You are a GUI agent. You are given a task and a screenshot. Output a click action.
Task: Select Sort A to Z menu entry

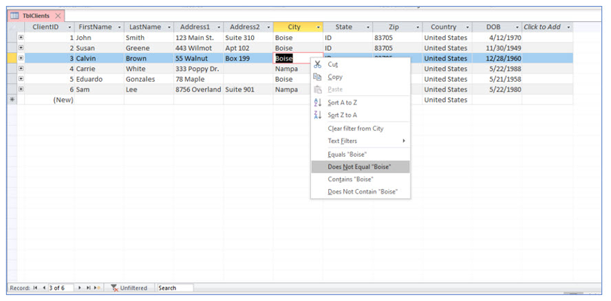coord(361,103)
